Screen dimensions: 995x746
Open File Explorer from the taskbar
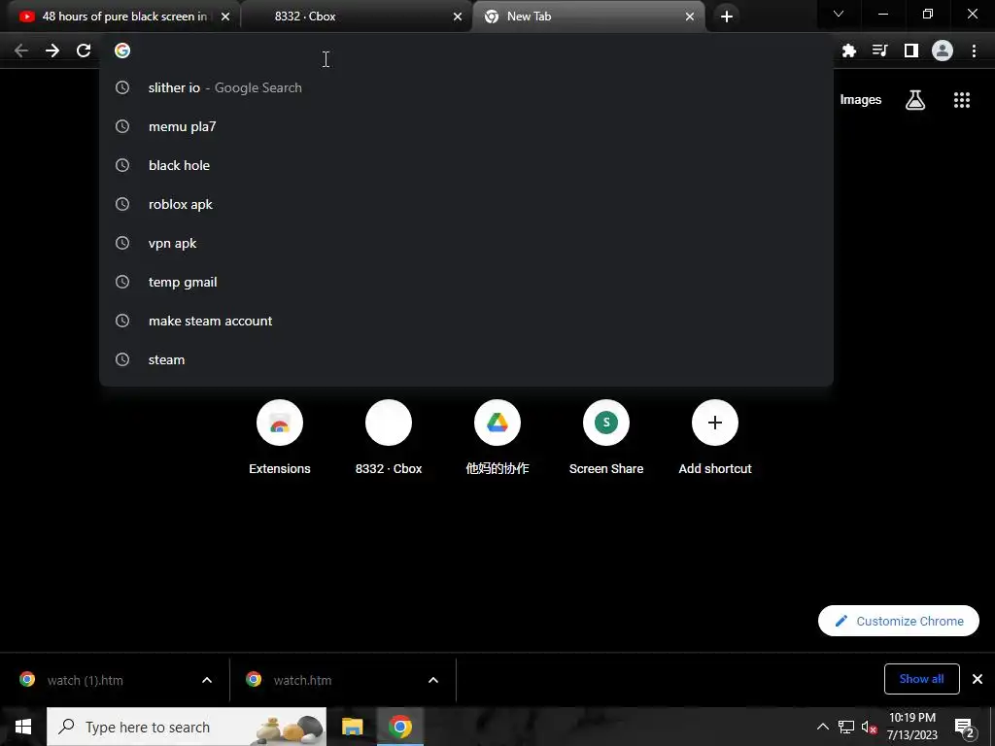coord(352,727)
